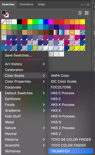Click the chevron next to Art History
The height and width of the screenshot is (155, 95).
(x=44, y=64)
